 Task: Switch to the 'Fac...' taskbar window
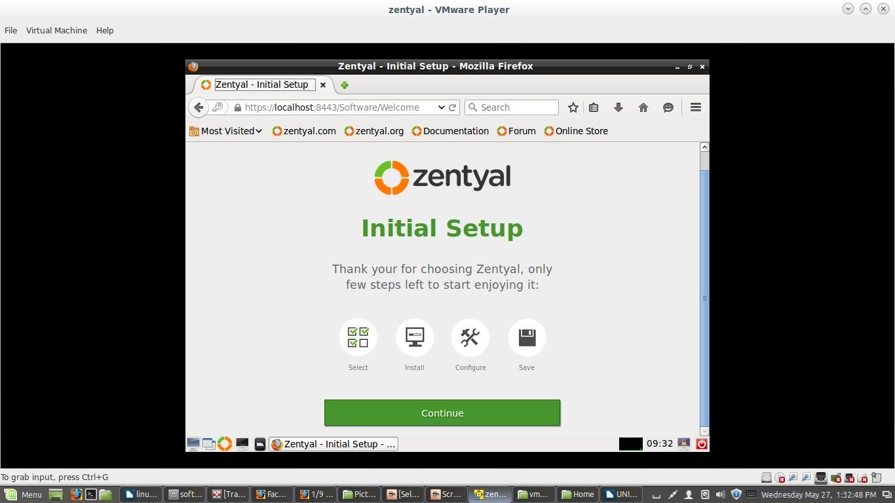(x=272, y=494)
